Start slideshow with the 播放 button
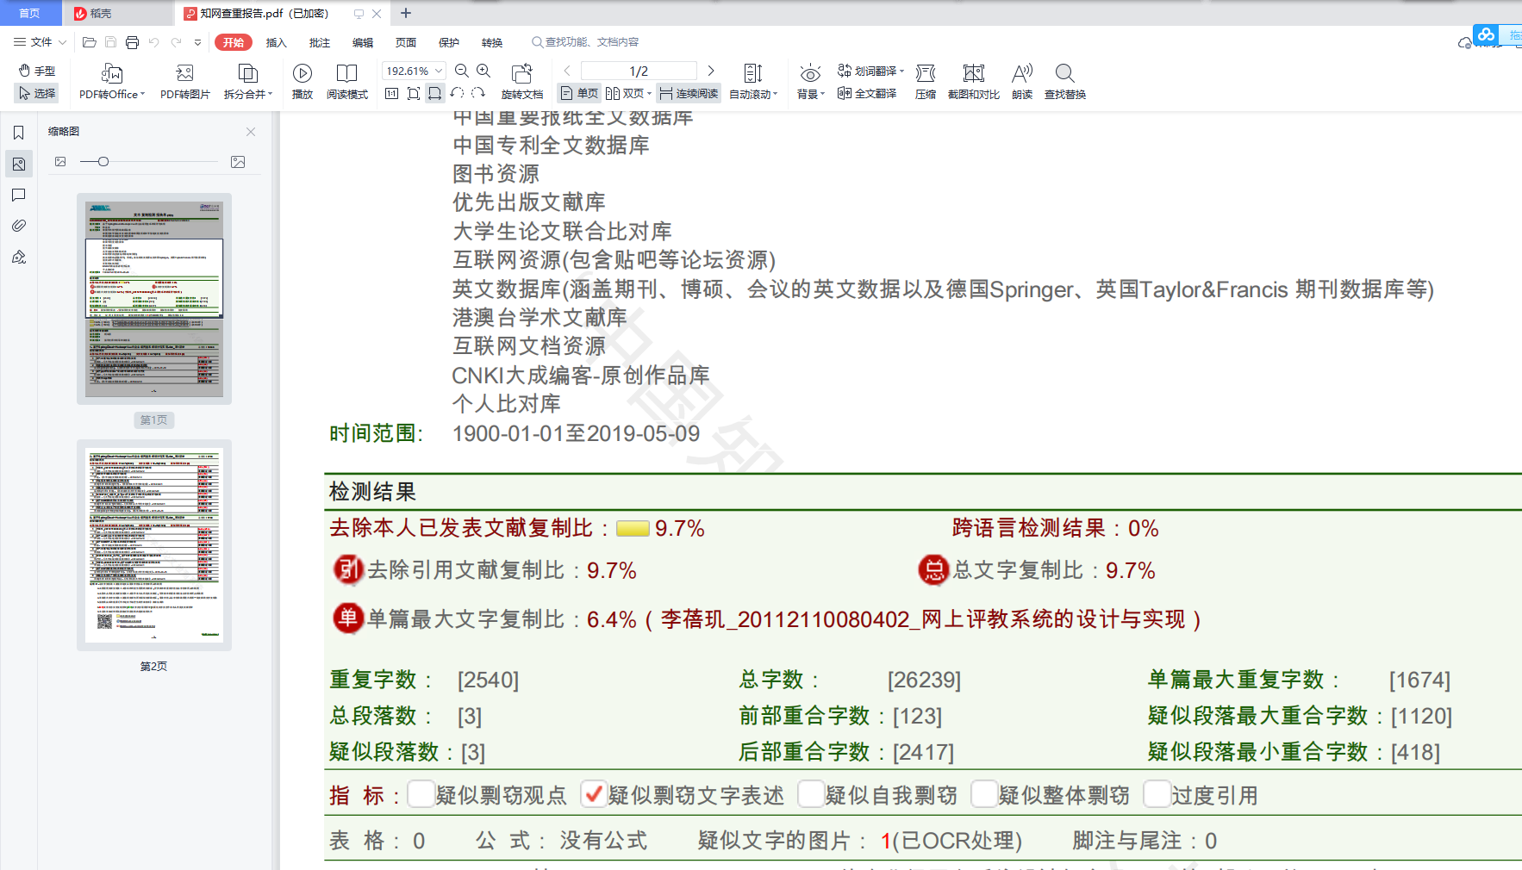Viewport: 1522px width, 870px height. coord(303,82)
